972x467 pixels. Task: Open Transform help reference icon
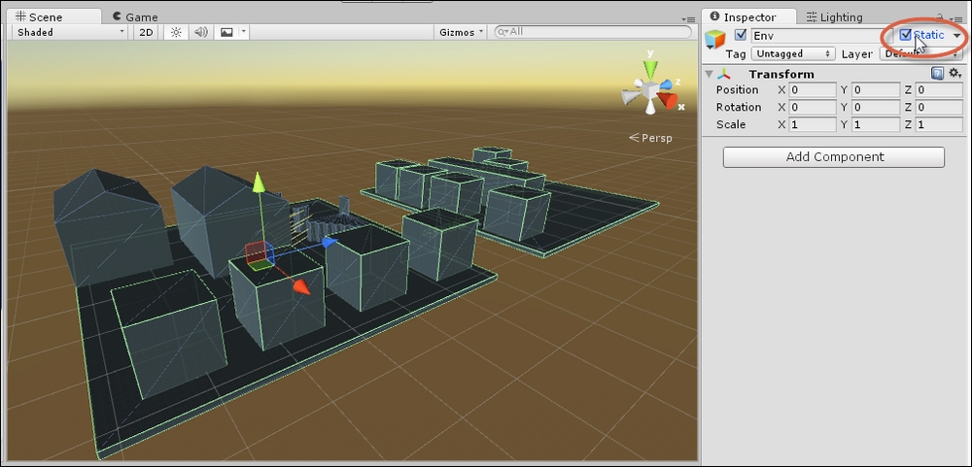coord(937,74)
